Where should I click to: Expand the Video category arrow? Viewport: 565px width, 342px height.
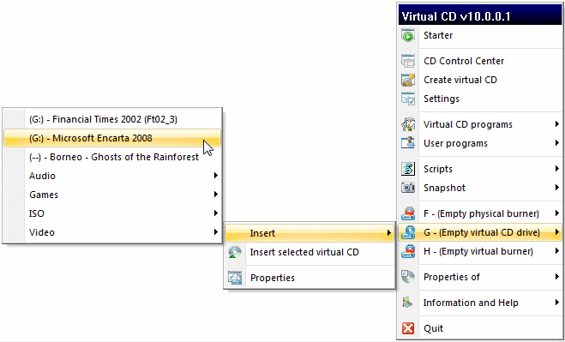pos(215,231)
